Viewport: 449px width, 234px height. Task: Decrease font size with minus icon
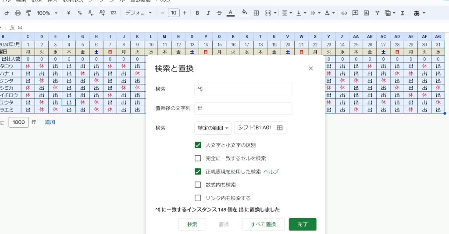pos(162,13)
